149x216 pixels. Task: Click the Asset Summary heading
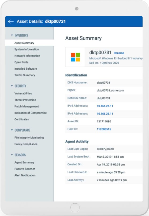pyautogui.click(x=83, y=38)
